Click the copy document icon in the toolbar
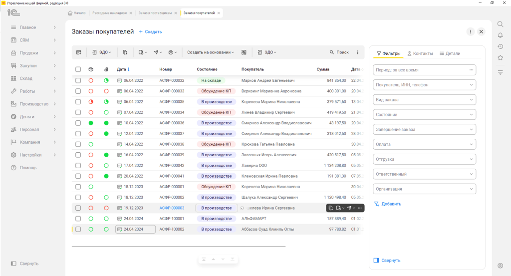 [125, 52]
